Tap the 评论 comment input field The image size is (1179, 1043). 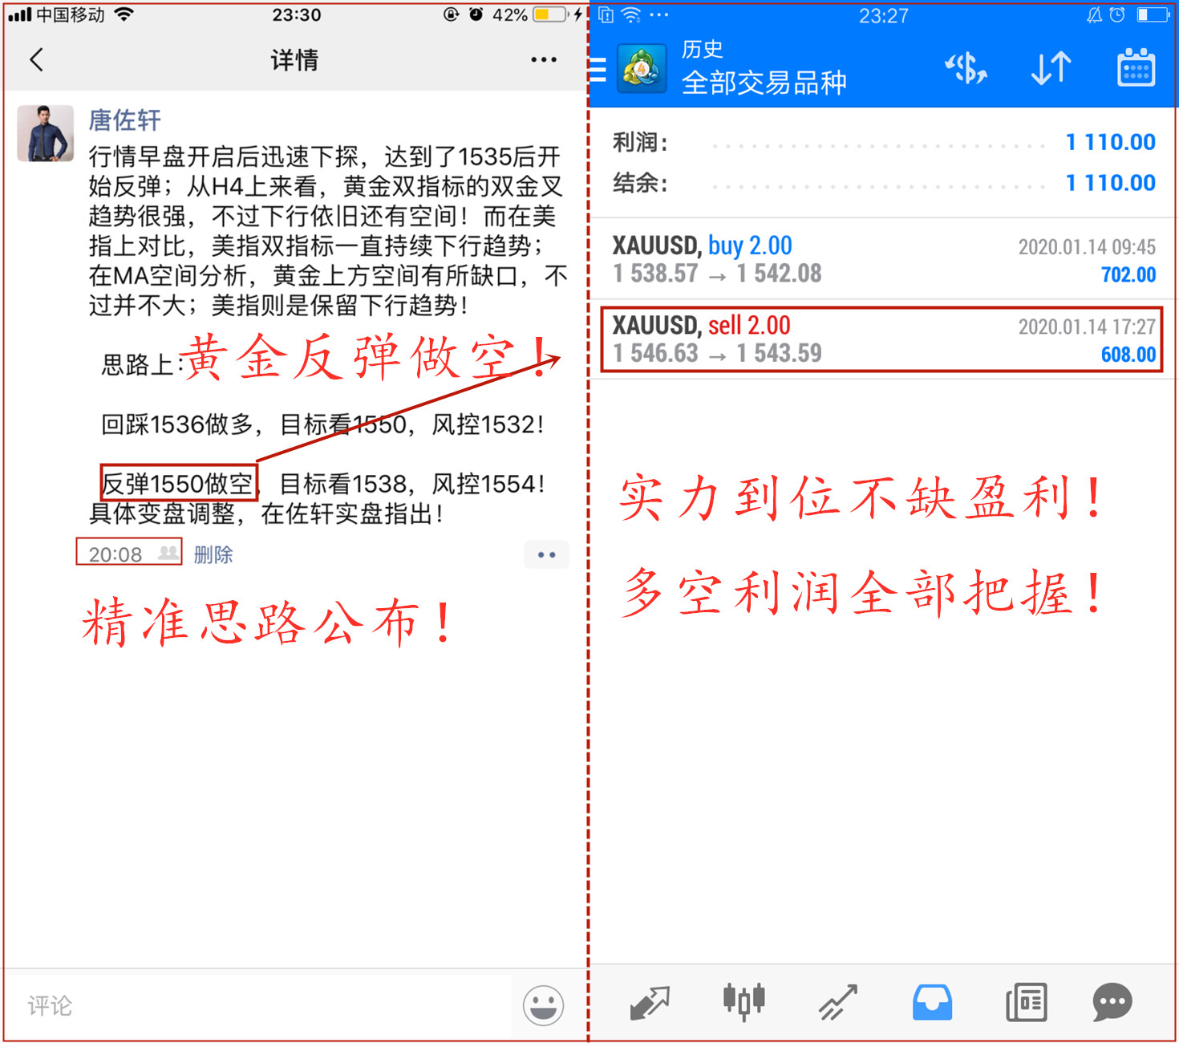[257, 1005]
